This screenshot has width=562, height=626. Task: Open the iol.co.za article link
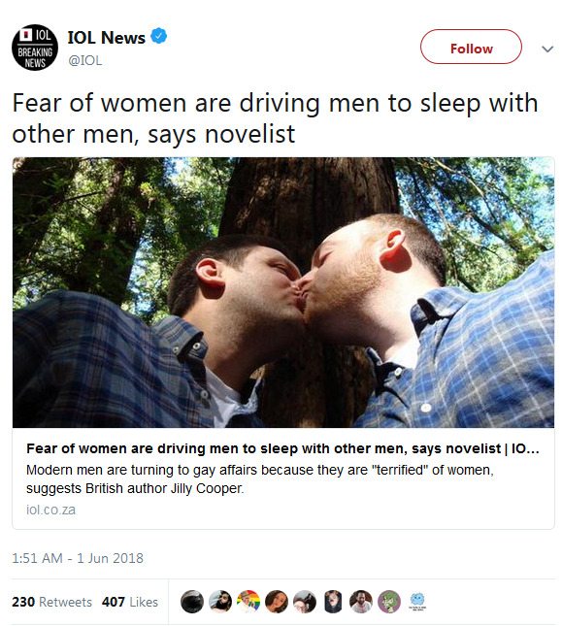(x=50, y=510)
